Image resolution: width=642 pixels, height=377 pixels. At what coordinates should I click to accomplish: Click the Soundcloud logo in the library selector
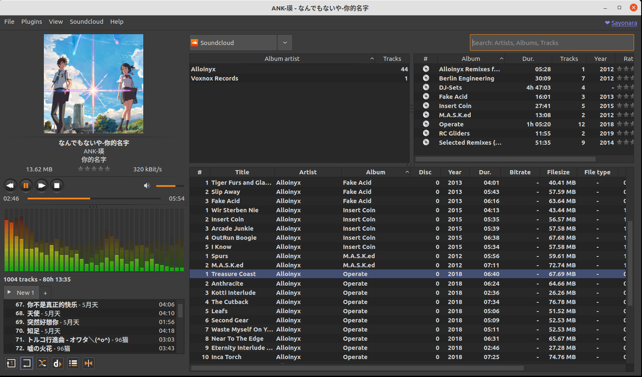pyautogui.click(x=195, y=43)
